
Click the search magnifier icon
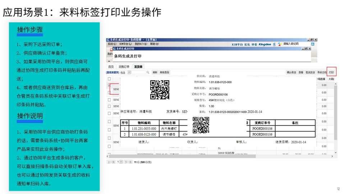tap(148, 72)
